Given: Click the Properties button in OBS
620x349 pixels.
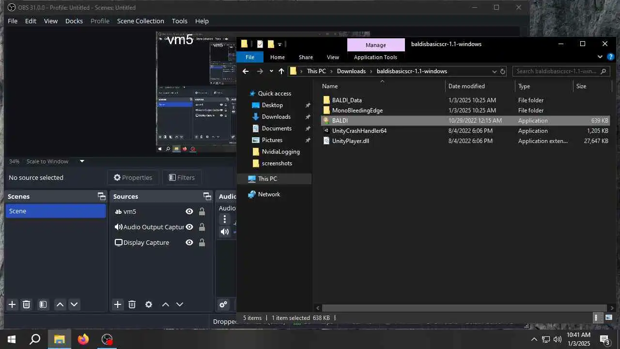Looking at the screenshot, I should coord(133,177).
